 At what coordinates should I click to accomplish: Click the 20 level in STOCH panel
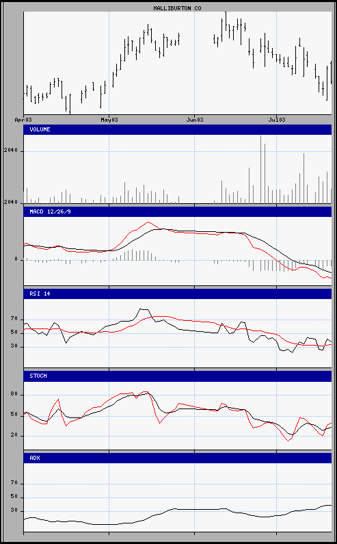pos(14,436)
